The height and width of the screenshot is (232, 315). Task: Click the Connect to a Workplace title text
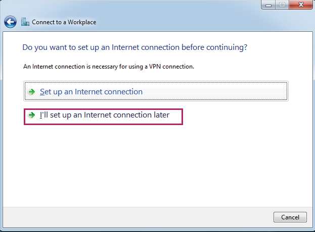pos(64,22)
